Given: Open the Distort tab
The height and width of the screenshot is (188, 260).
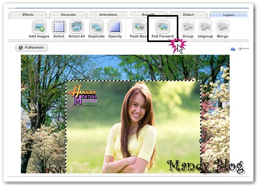Looking at the screenshot, I should coord(188,15).
